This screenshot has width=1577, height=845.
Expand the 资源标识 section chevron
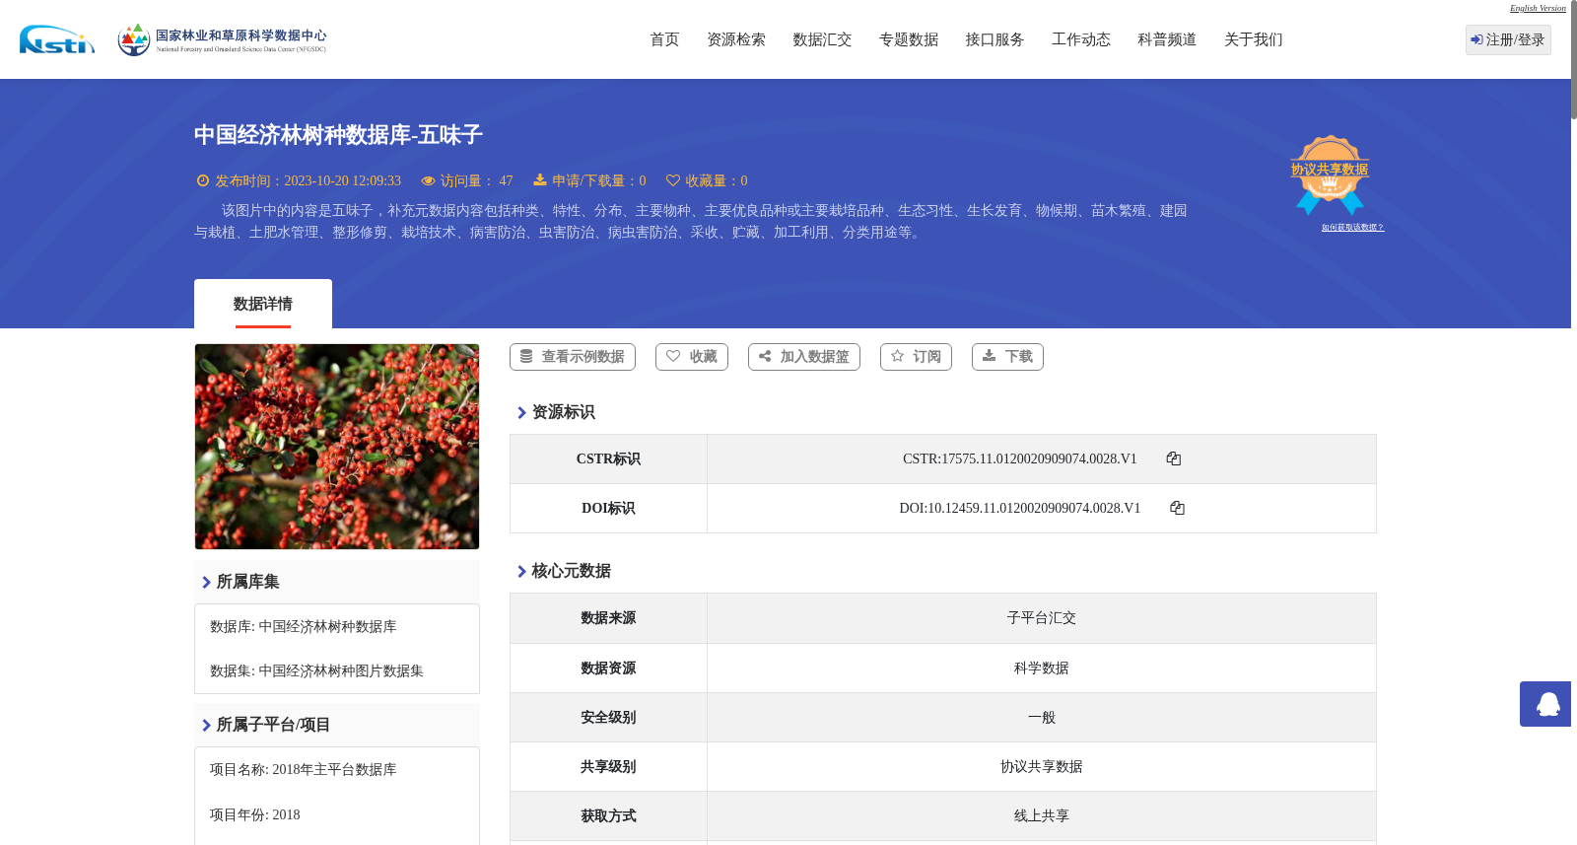pyautogui.click(x=521, y=412)
